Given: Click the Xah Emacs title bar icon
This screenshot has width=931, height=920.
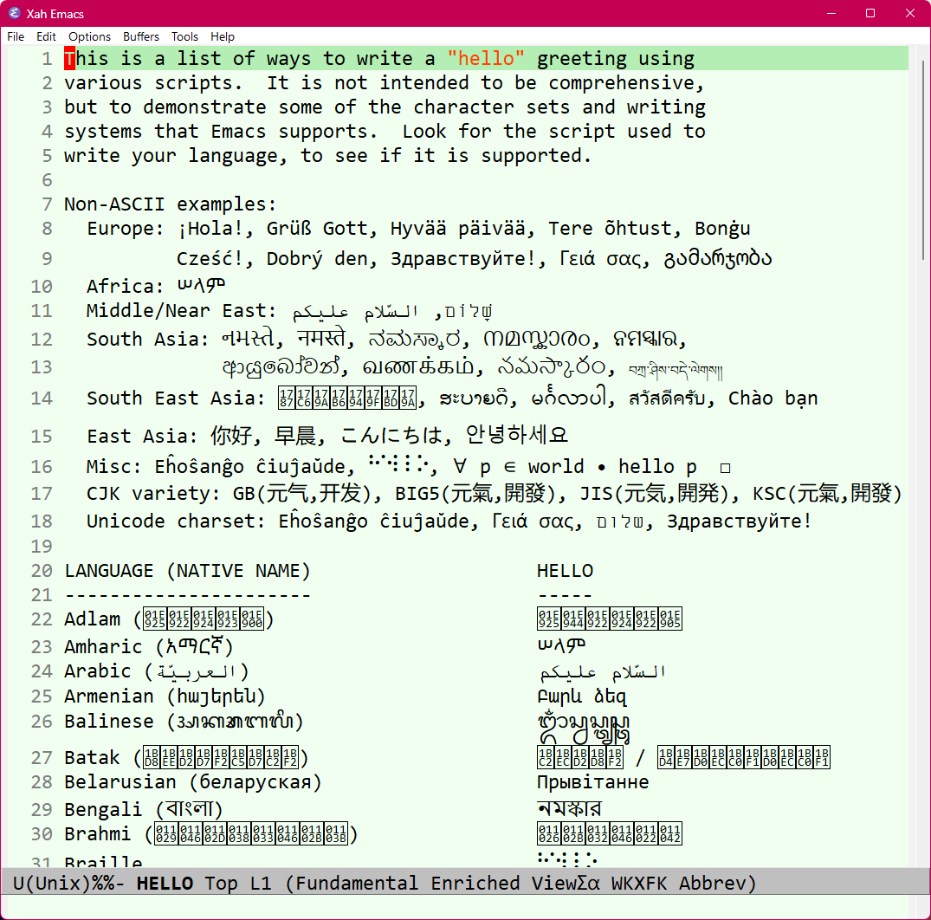Looking at the screenshot, I should click(x=14, y=13).
